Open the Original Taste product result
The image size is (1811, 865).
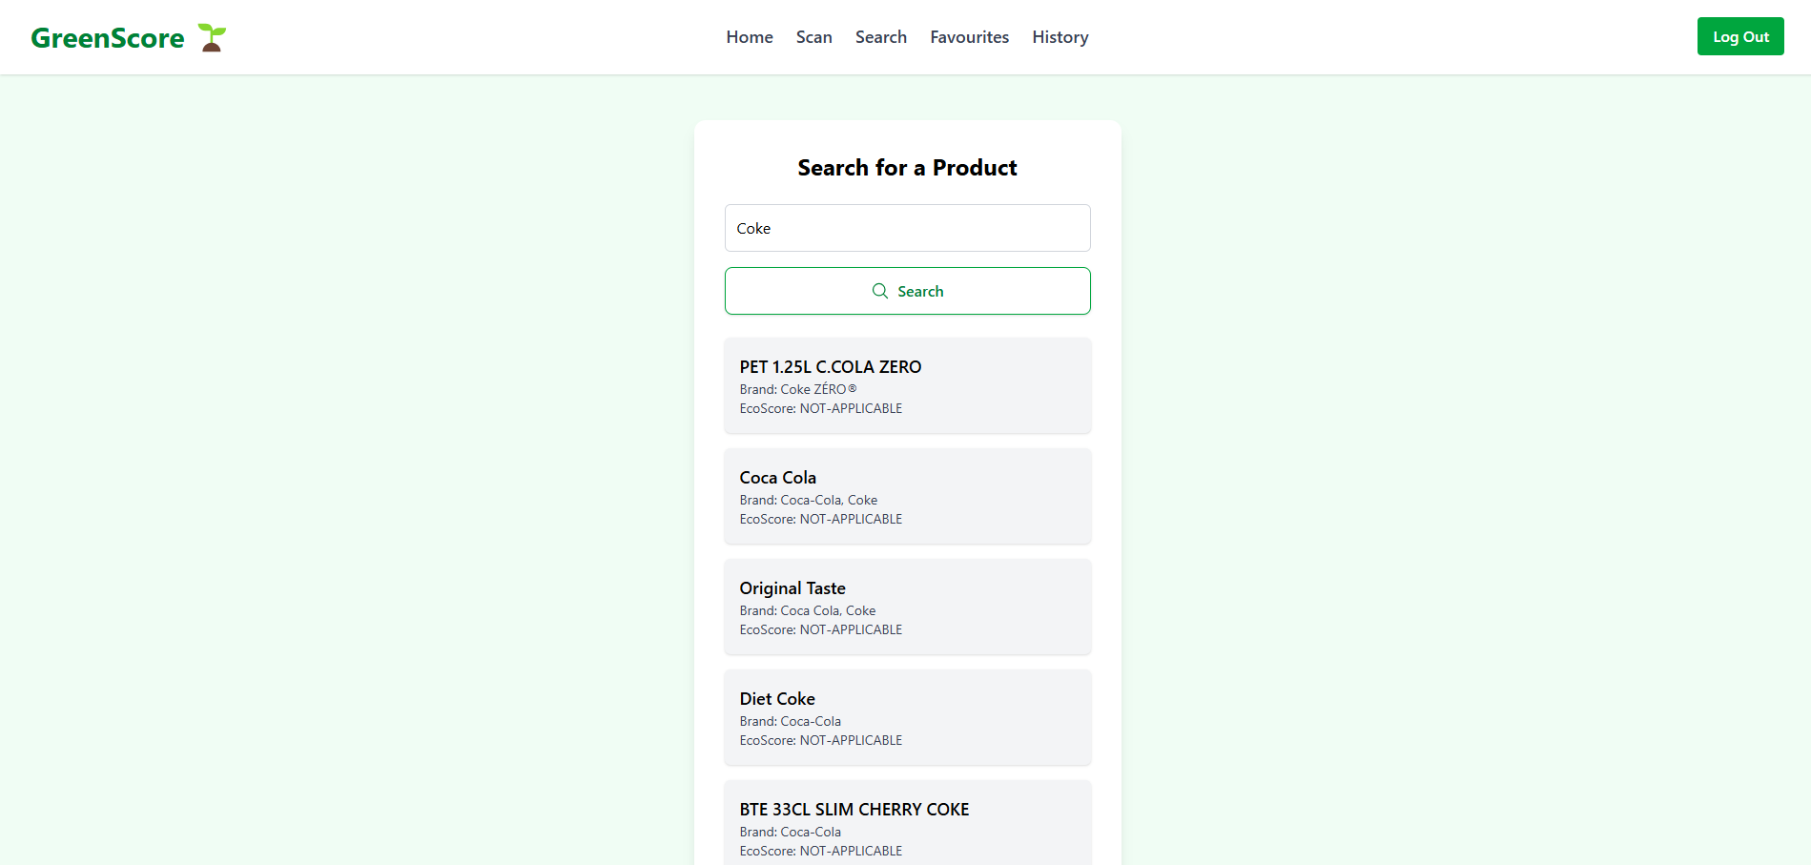click(907, 607)
